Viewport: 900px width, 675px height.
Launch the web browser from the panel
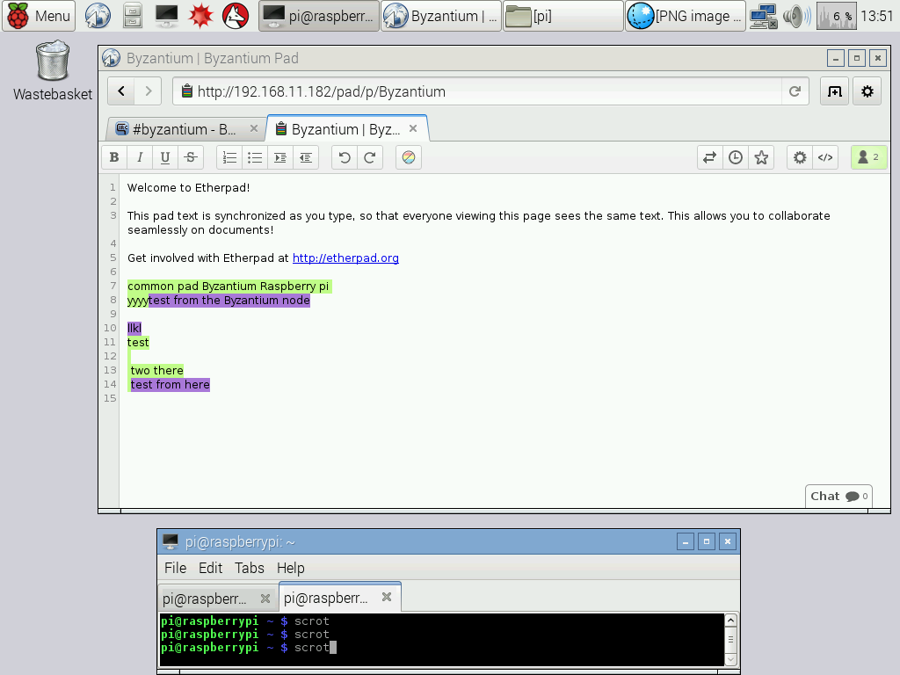98,16
